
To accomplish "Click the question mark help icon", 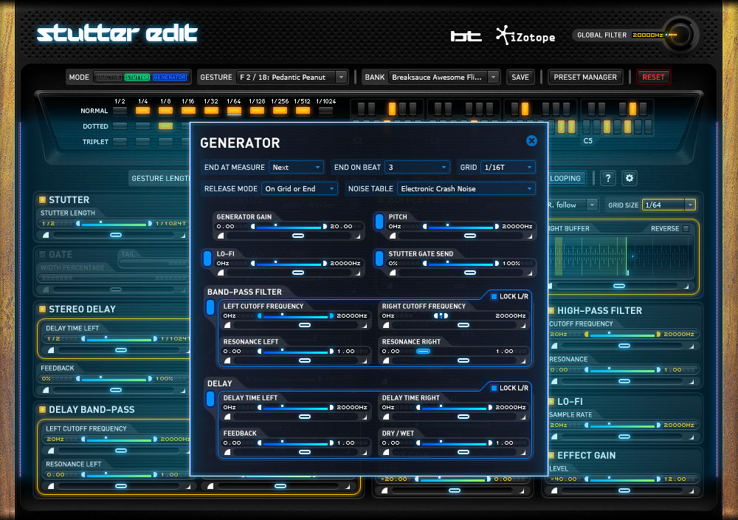I will click(607, 178).
